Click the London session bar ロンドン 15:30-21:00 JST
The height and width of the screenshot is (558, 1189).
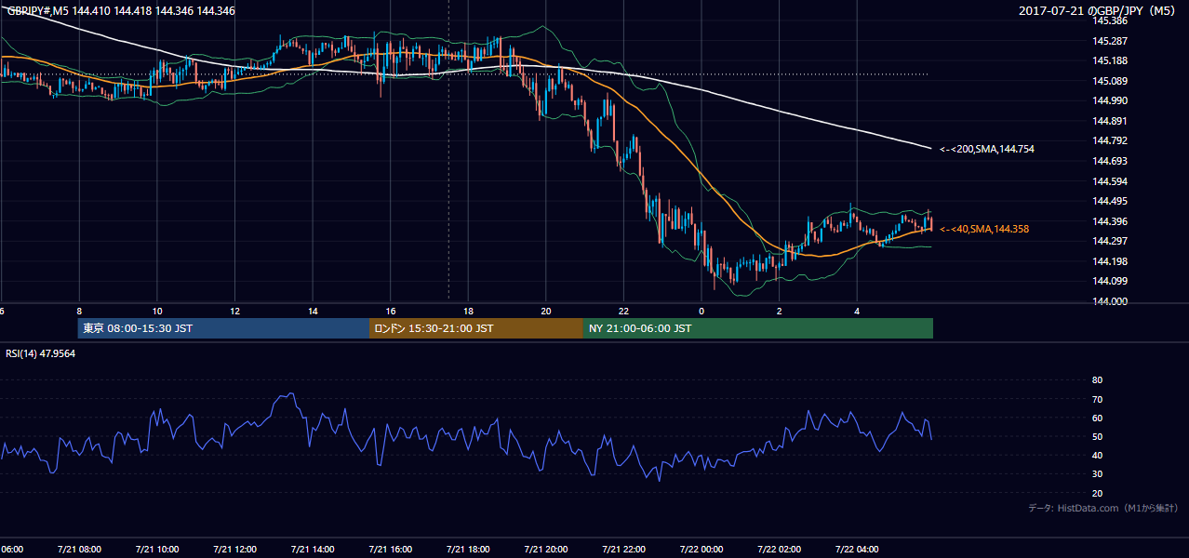tap(476, 328)
